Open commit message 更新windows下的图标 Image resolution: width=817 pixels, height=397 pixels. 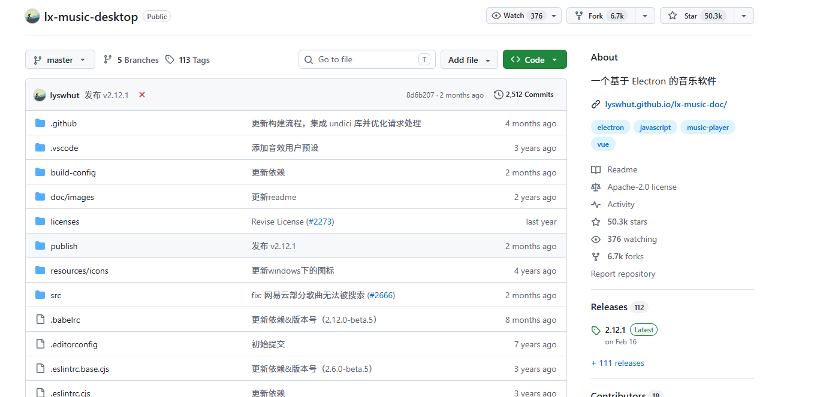tap(293, 271)
